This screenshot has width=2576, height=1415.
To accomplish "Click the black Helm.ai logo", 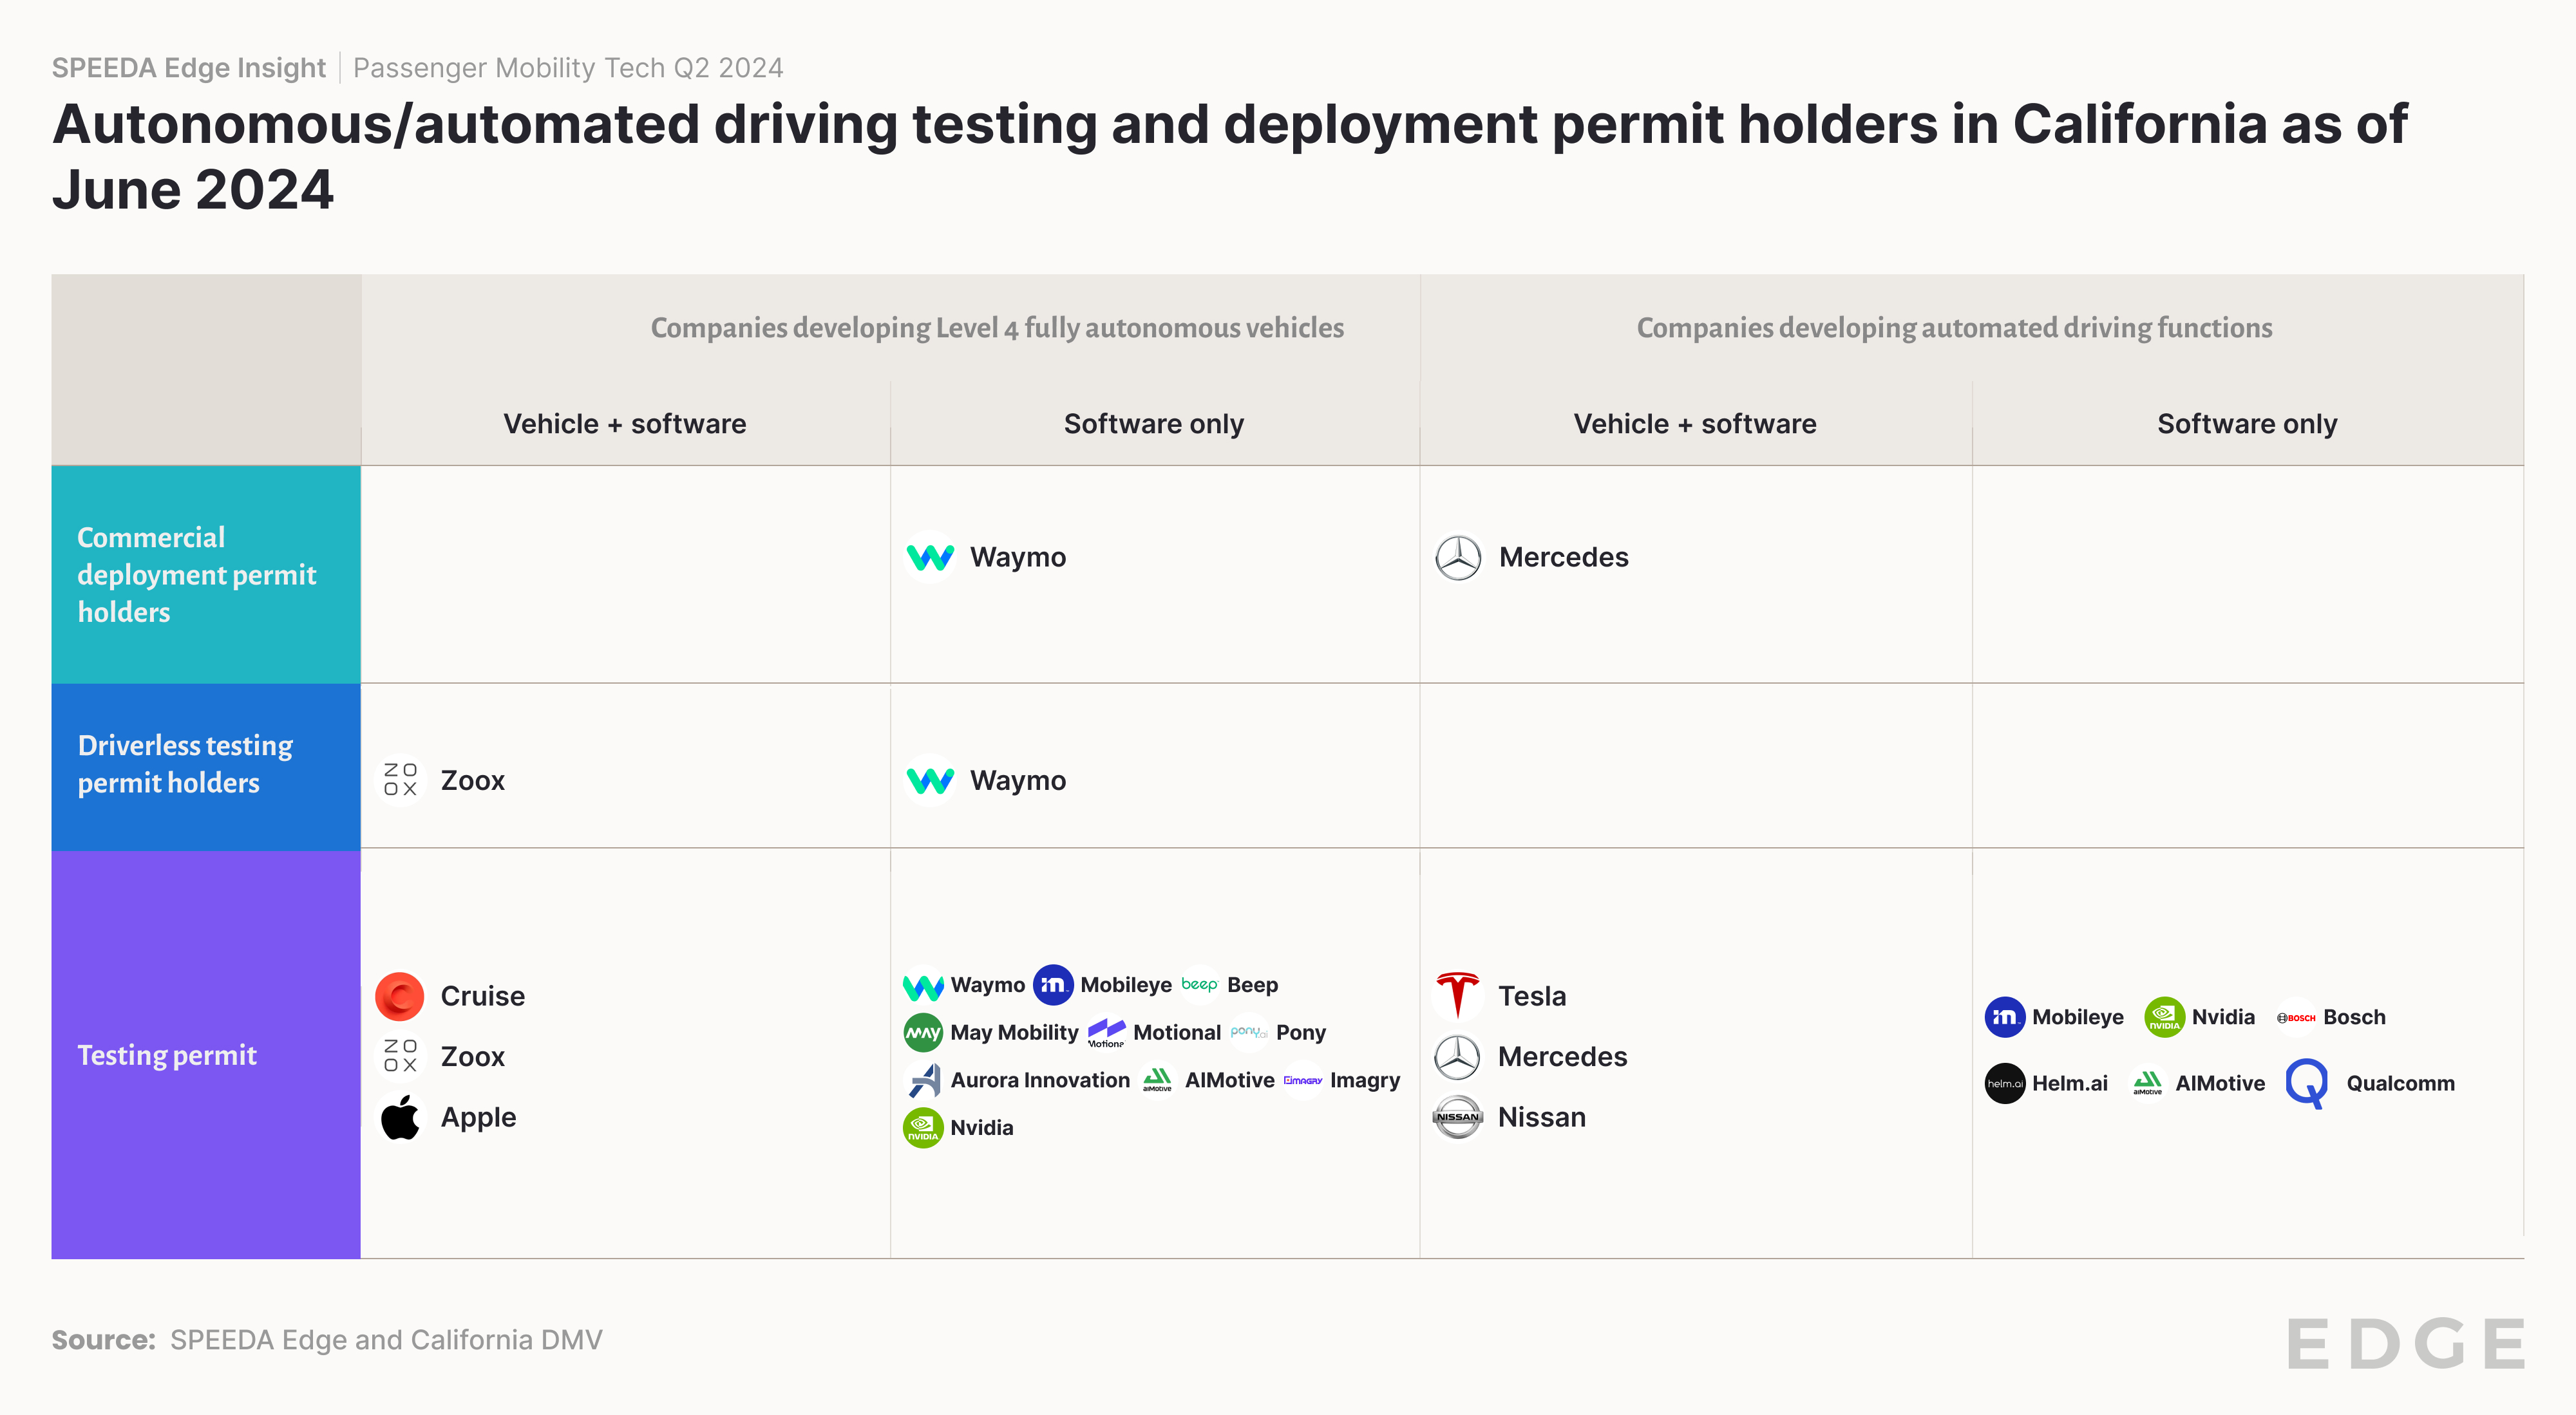I will [2005, 1083].
